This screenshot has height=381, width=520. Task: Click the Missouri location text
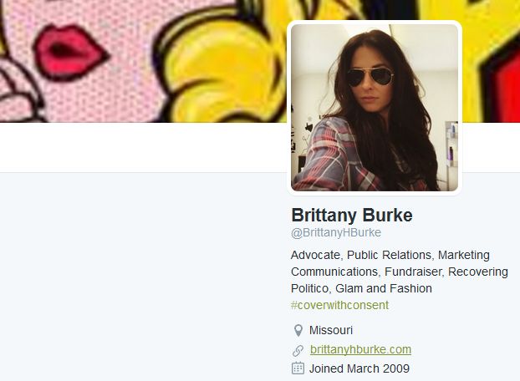331,330
